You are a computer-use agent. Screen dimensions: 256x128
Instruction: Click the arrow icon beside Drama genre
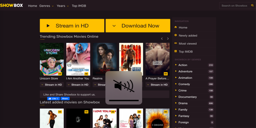(176, 103)
